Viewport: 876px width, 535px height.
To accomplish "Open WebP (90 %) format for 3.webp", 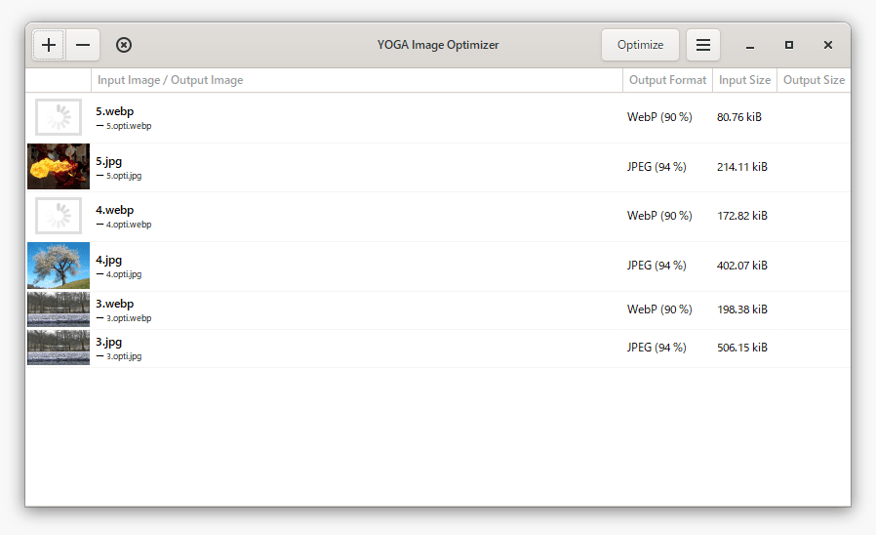I will point(659,309).
